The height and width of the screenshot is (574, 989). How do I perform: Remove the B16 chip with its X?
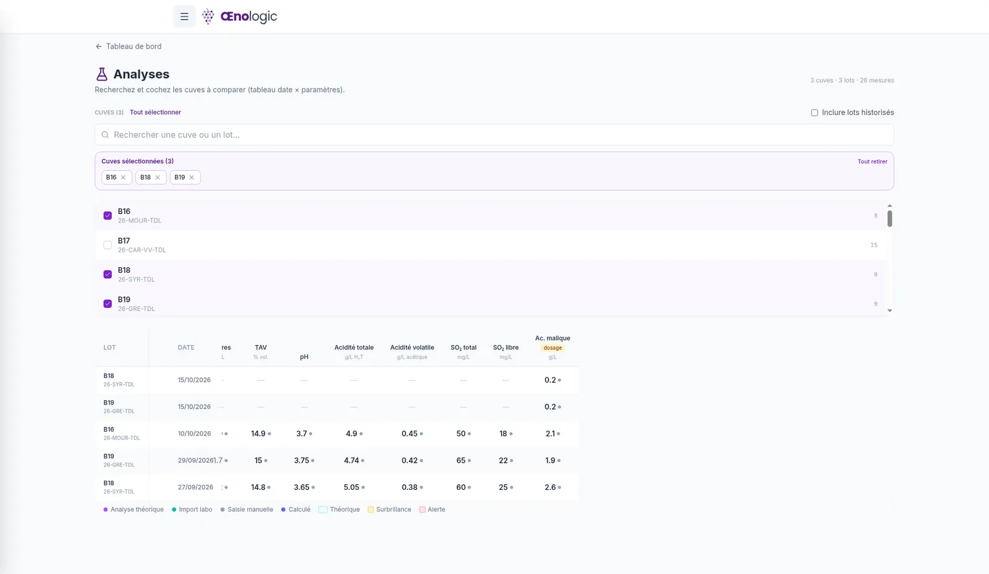point(123,178)
